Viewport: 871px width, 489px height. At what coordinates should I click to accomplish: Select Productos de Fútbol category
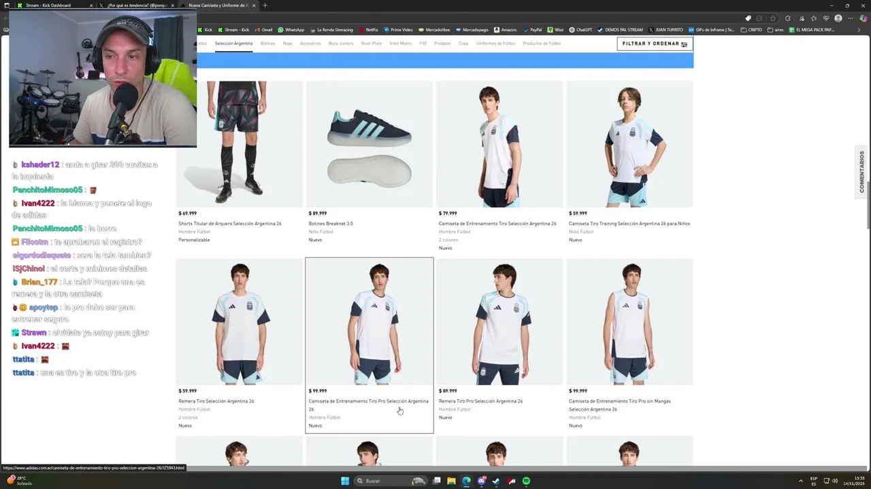click(542, 43)
